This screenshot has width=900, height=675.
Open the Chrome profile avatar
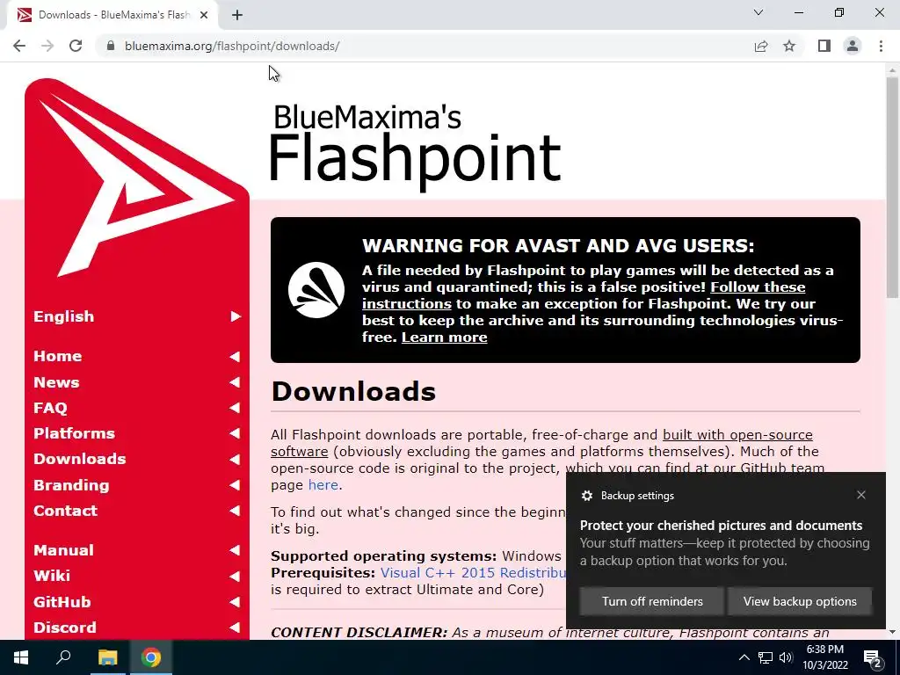tap(853, 46)
